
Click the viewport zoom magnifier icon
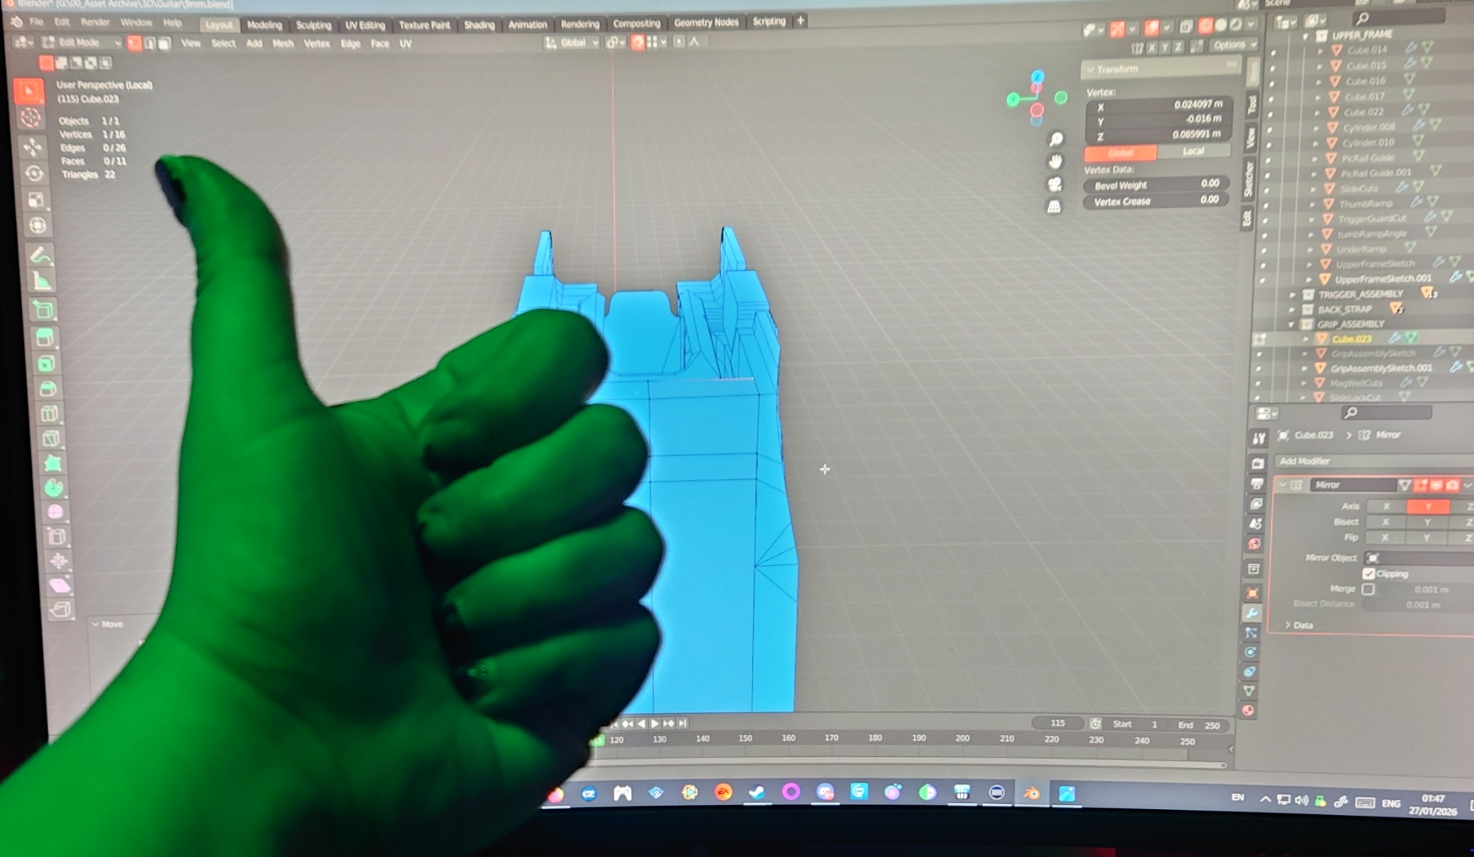1056,139
